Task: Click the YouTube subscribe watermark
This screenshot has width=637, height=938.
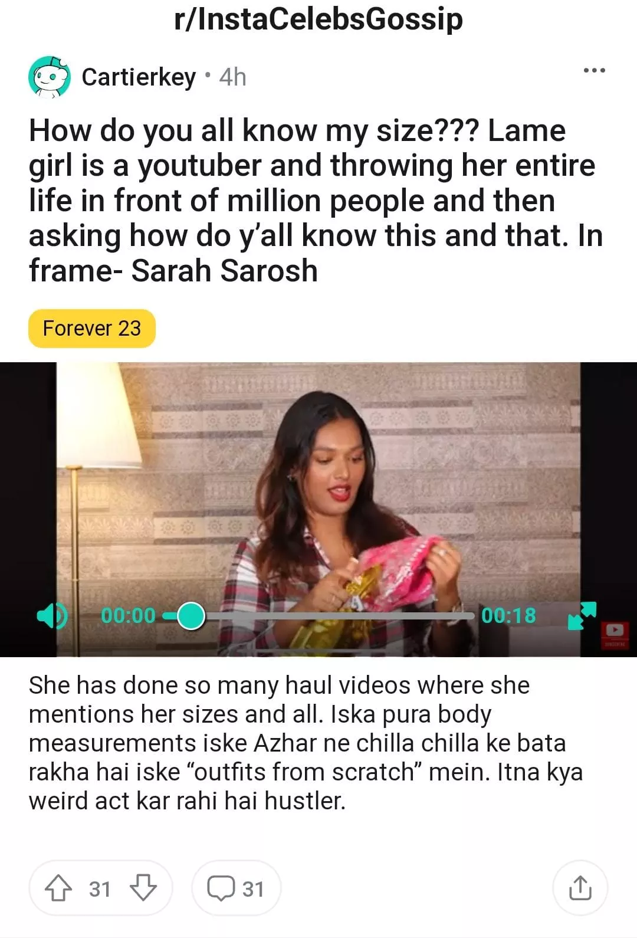Action: [x=615, y=634]
